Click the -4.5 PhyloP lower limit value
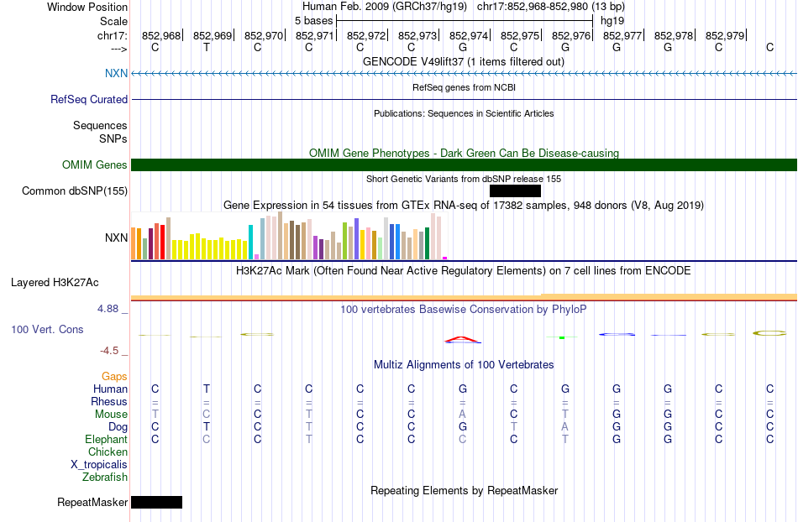This screenshot has height=522, width=798. (x=109, y=351)
